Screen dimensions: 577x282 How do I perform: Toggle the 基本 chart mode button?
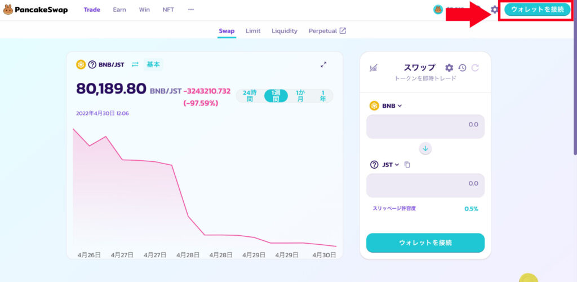[x=153, y=64]
